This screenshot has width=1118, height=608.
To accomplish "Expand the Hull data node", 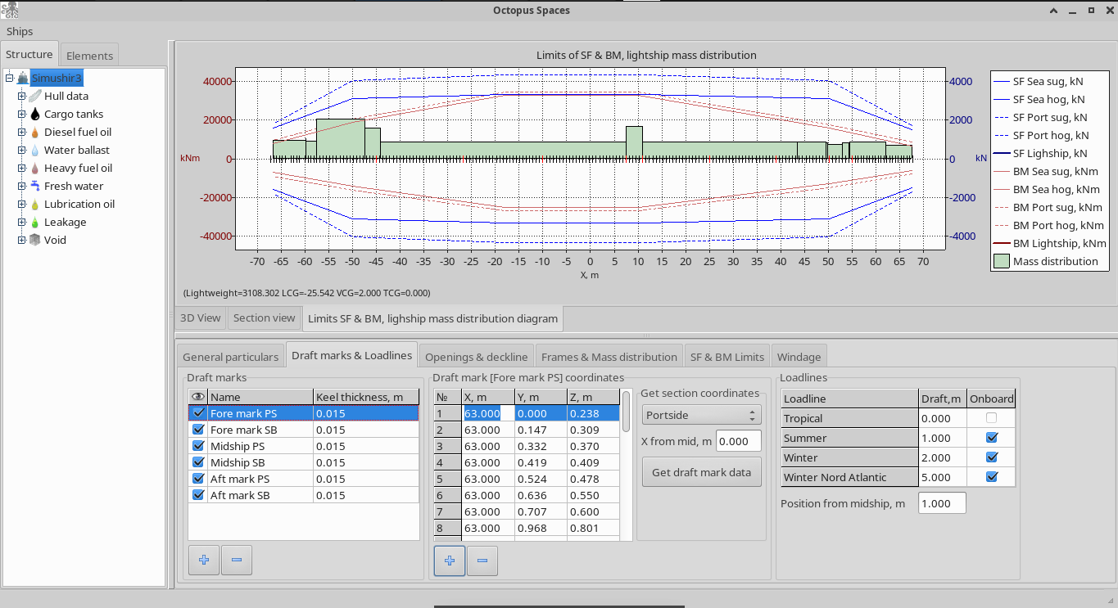I will click(x=22, y=97).
